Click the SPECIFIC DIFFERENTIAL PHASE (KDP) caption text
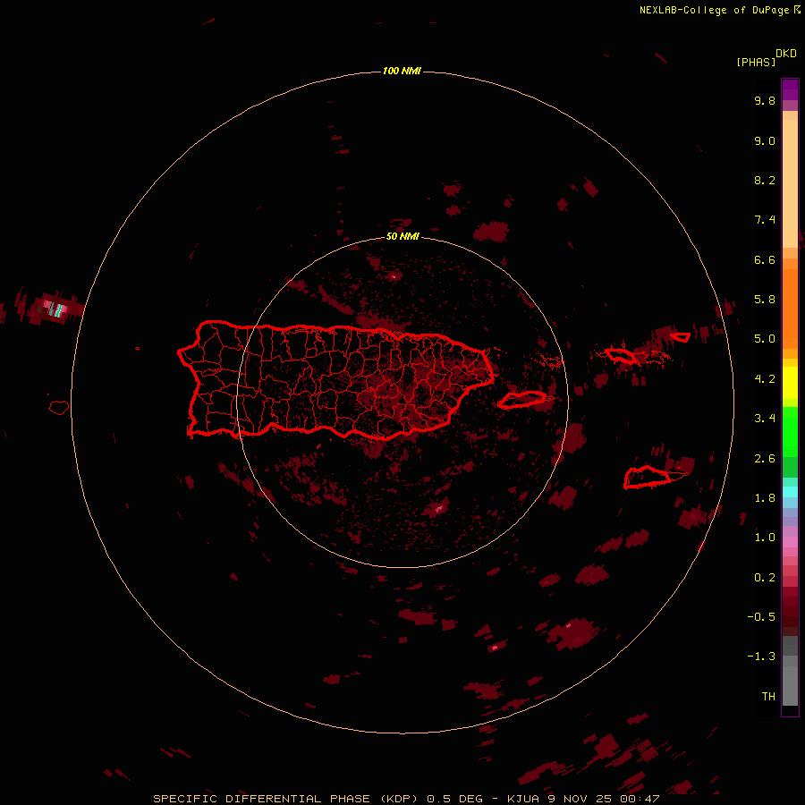This screenshot has height=805, width=805. [285, 799]
